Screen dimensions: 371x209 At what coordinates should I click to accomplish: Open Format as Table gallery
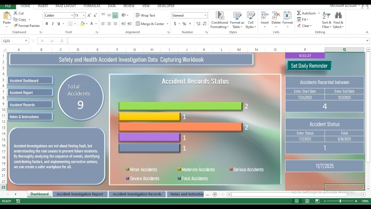[237, 20]
